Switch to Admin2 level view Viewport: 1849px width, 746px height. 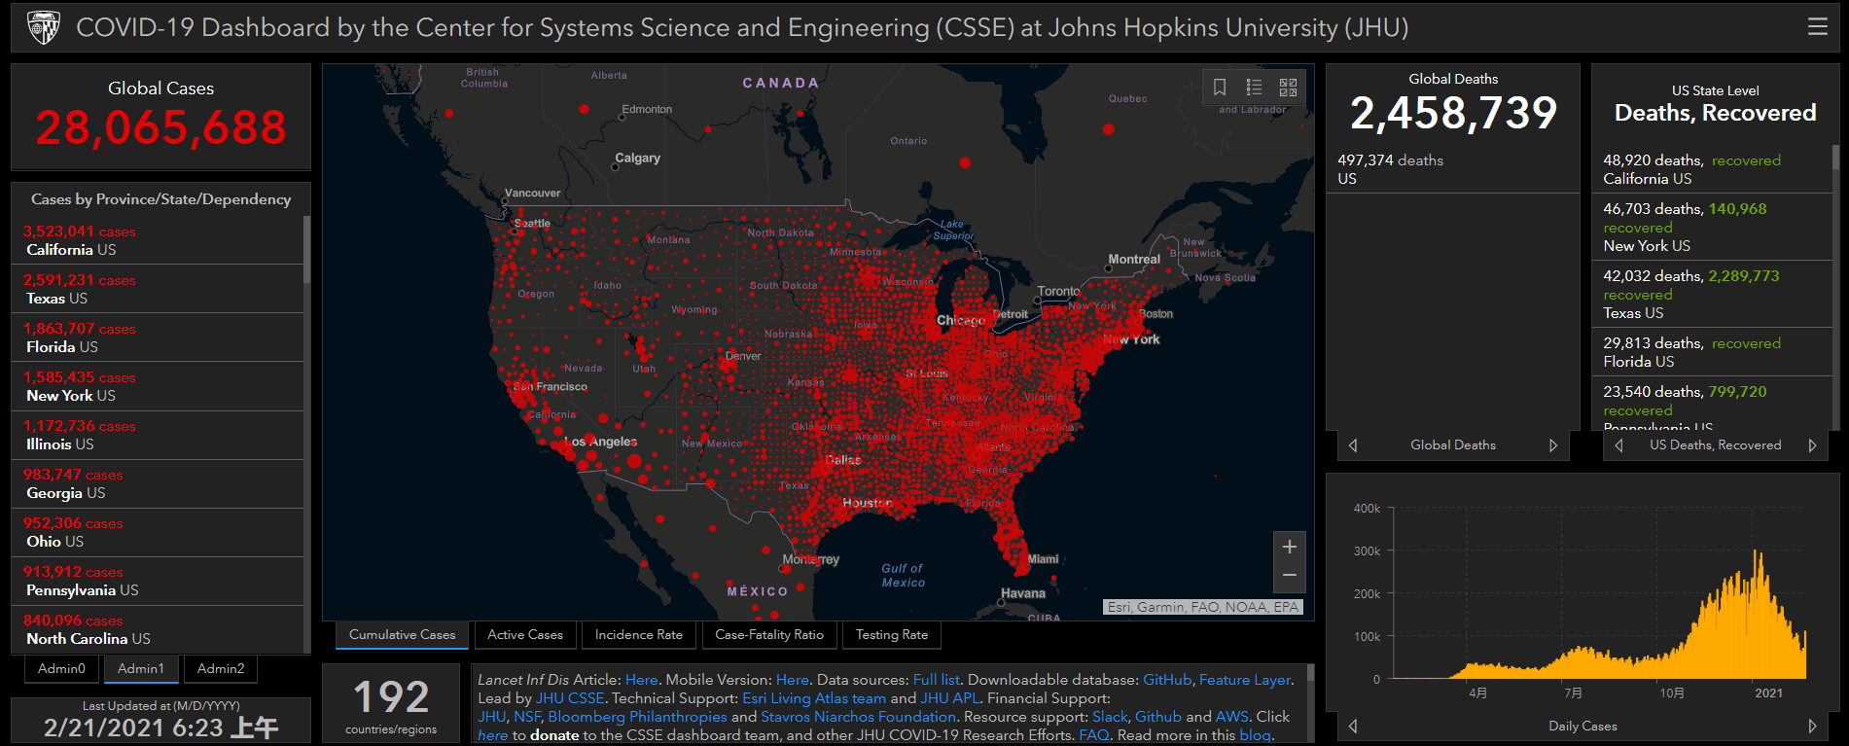coord(221,668)
